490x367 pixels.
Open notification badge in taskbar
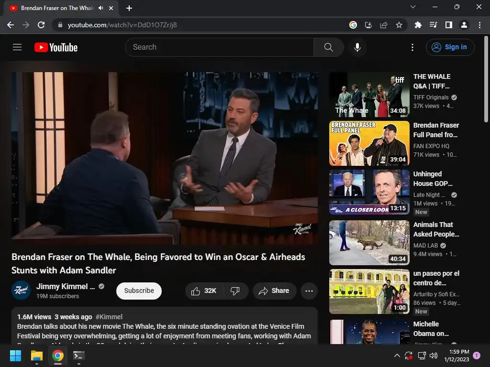[477, 355]
